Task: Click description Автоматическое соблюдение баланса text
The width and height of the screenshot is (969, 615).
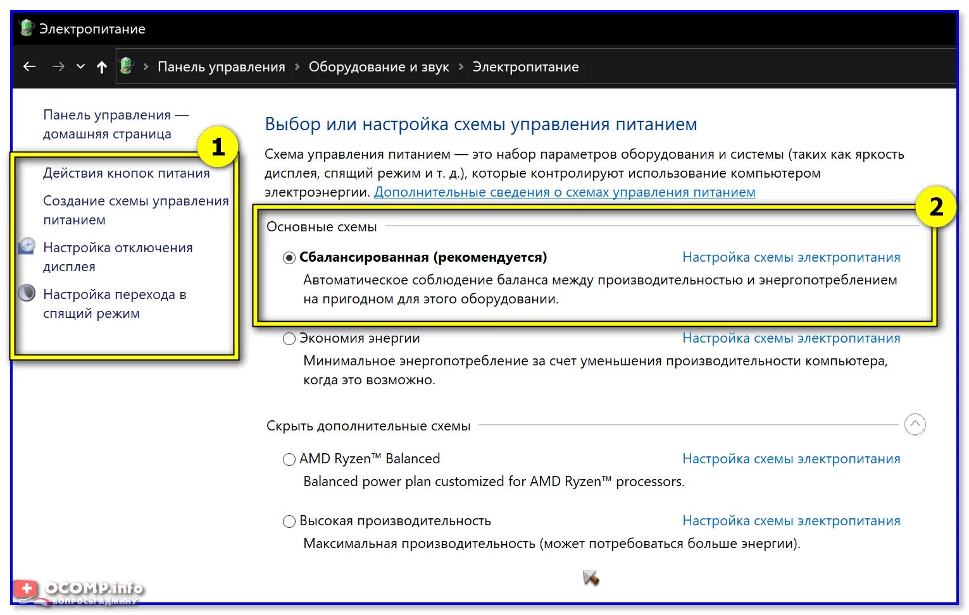Action: click(x=600, y=289)
